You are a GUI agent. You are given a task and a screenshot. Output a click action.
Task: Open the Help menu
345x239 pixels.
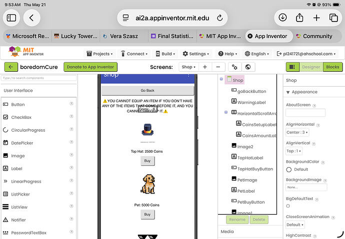click(x=227, y=54)
